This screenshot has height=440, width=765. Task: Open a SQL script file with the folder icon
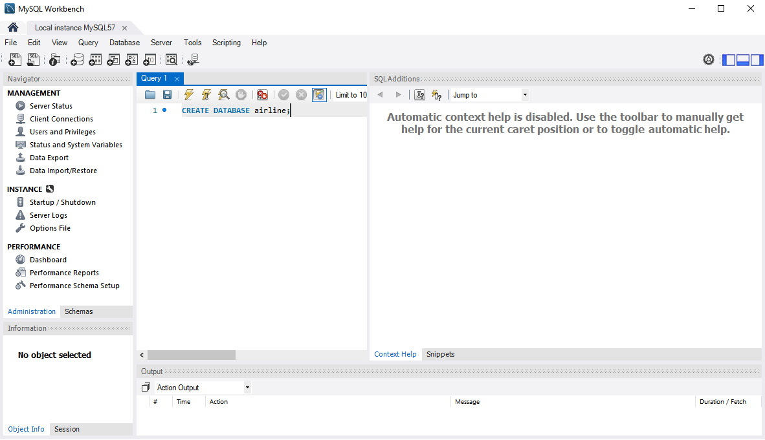[x=150, y=95]
